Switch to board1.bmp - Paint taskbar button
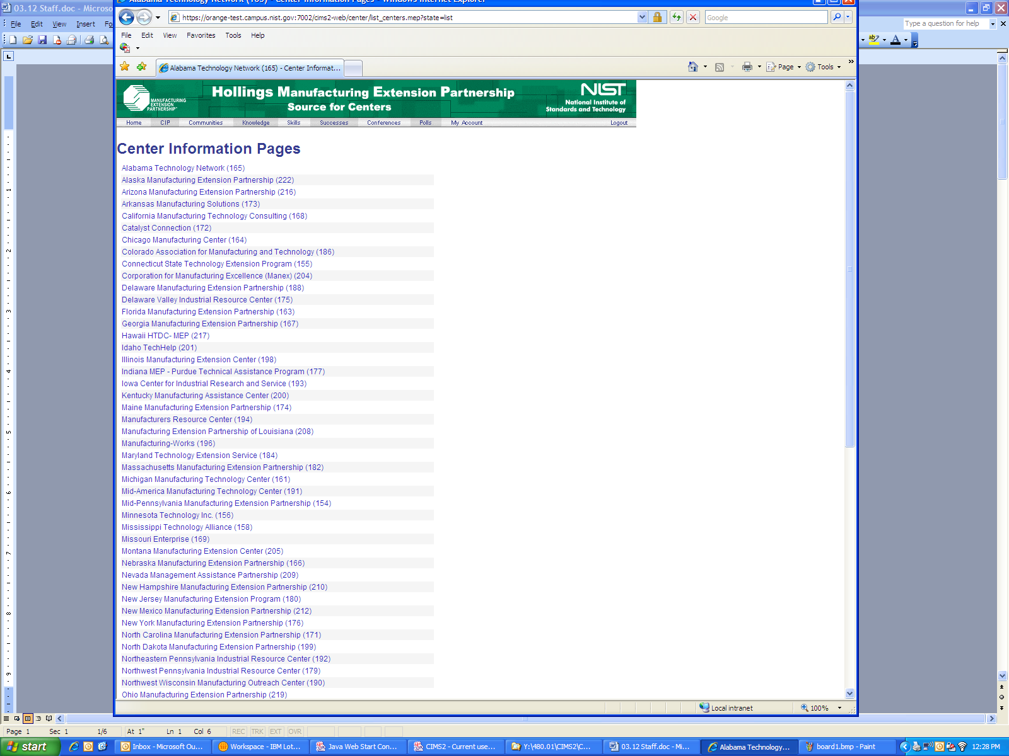Image resolution: width=1009 pixels, height=756 pixels. tap(847, 747)
